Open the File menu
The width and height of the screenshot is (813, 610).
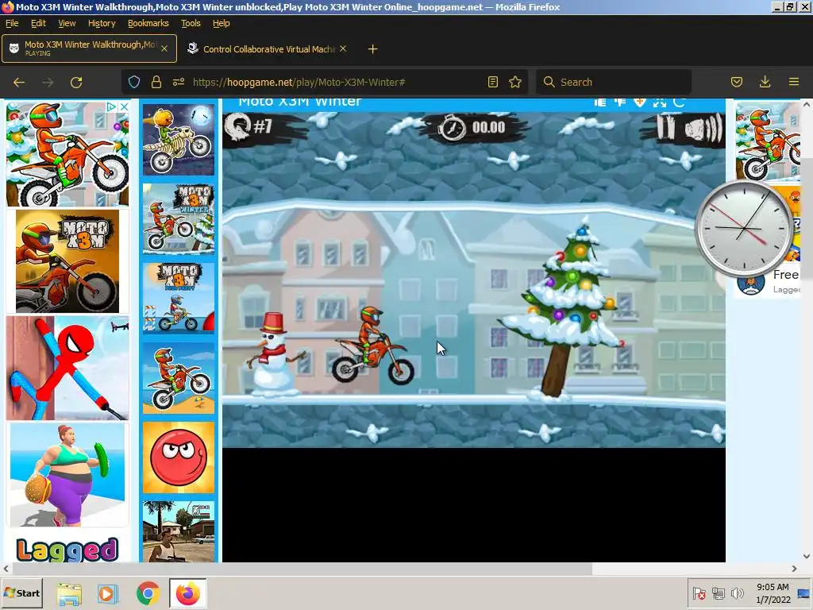pyautogui.click(x=12, y=23)
